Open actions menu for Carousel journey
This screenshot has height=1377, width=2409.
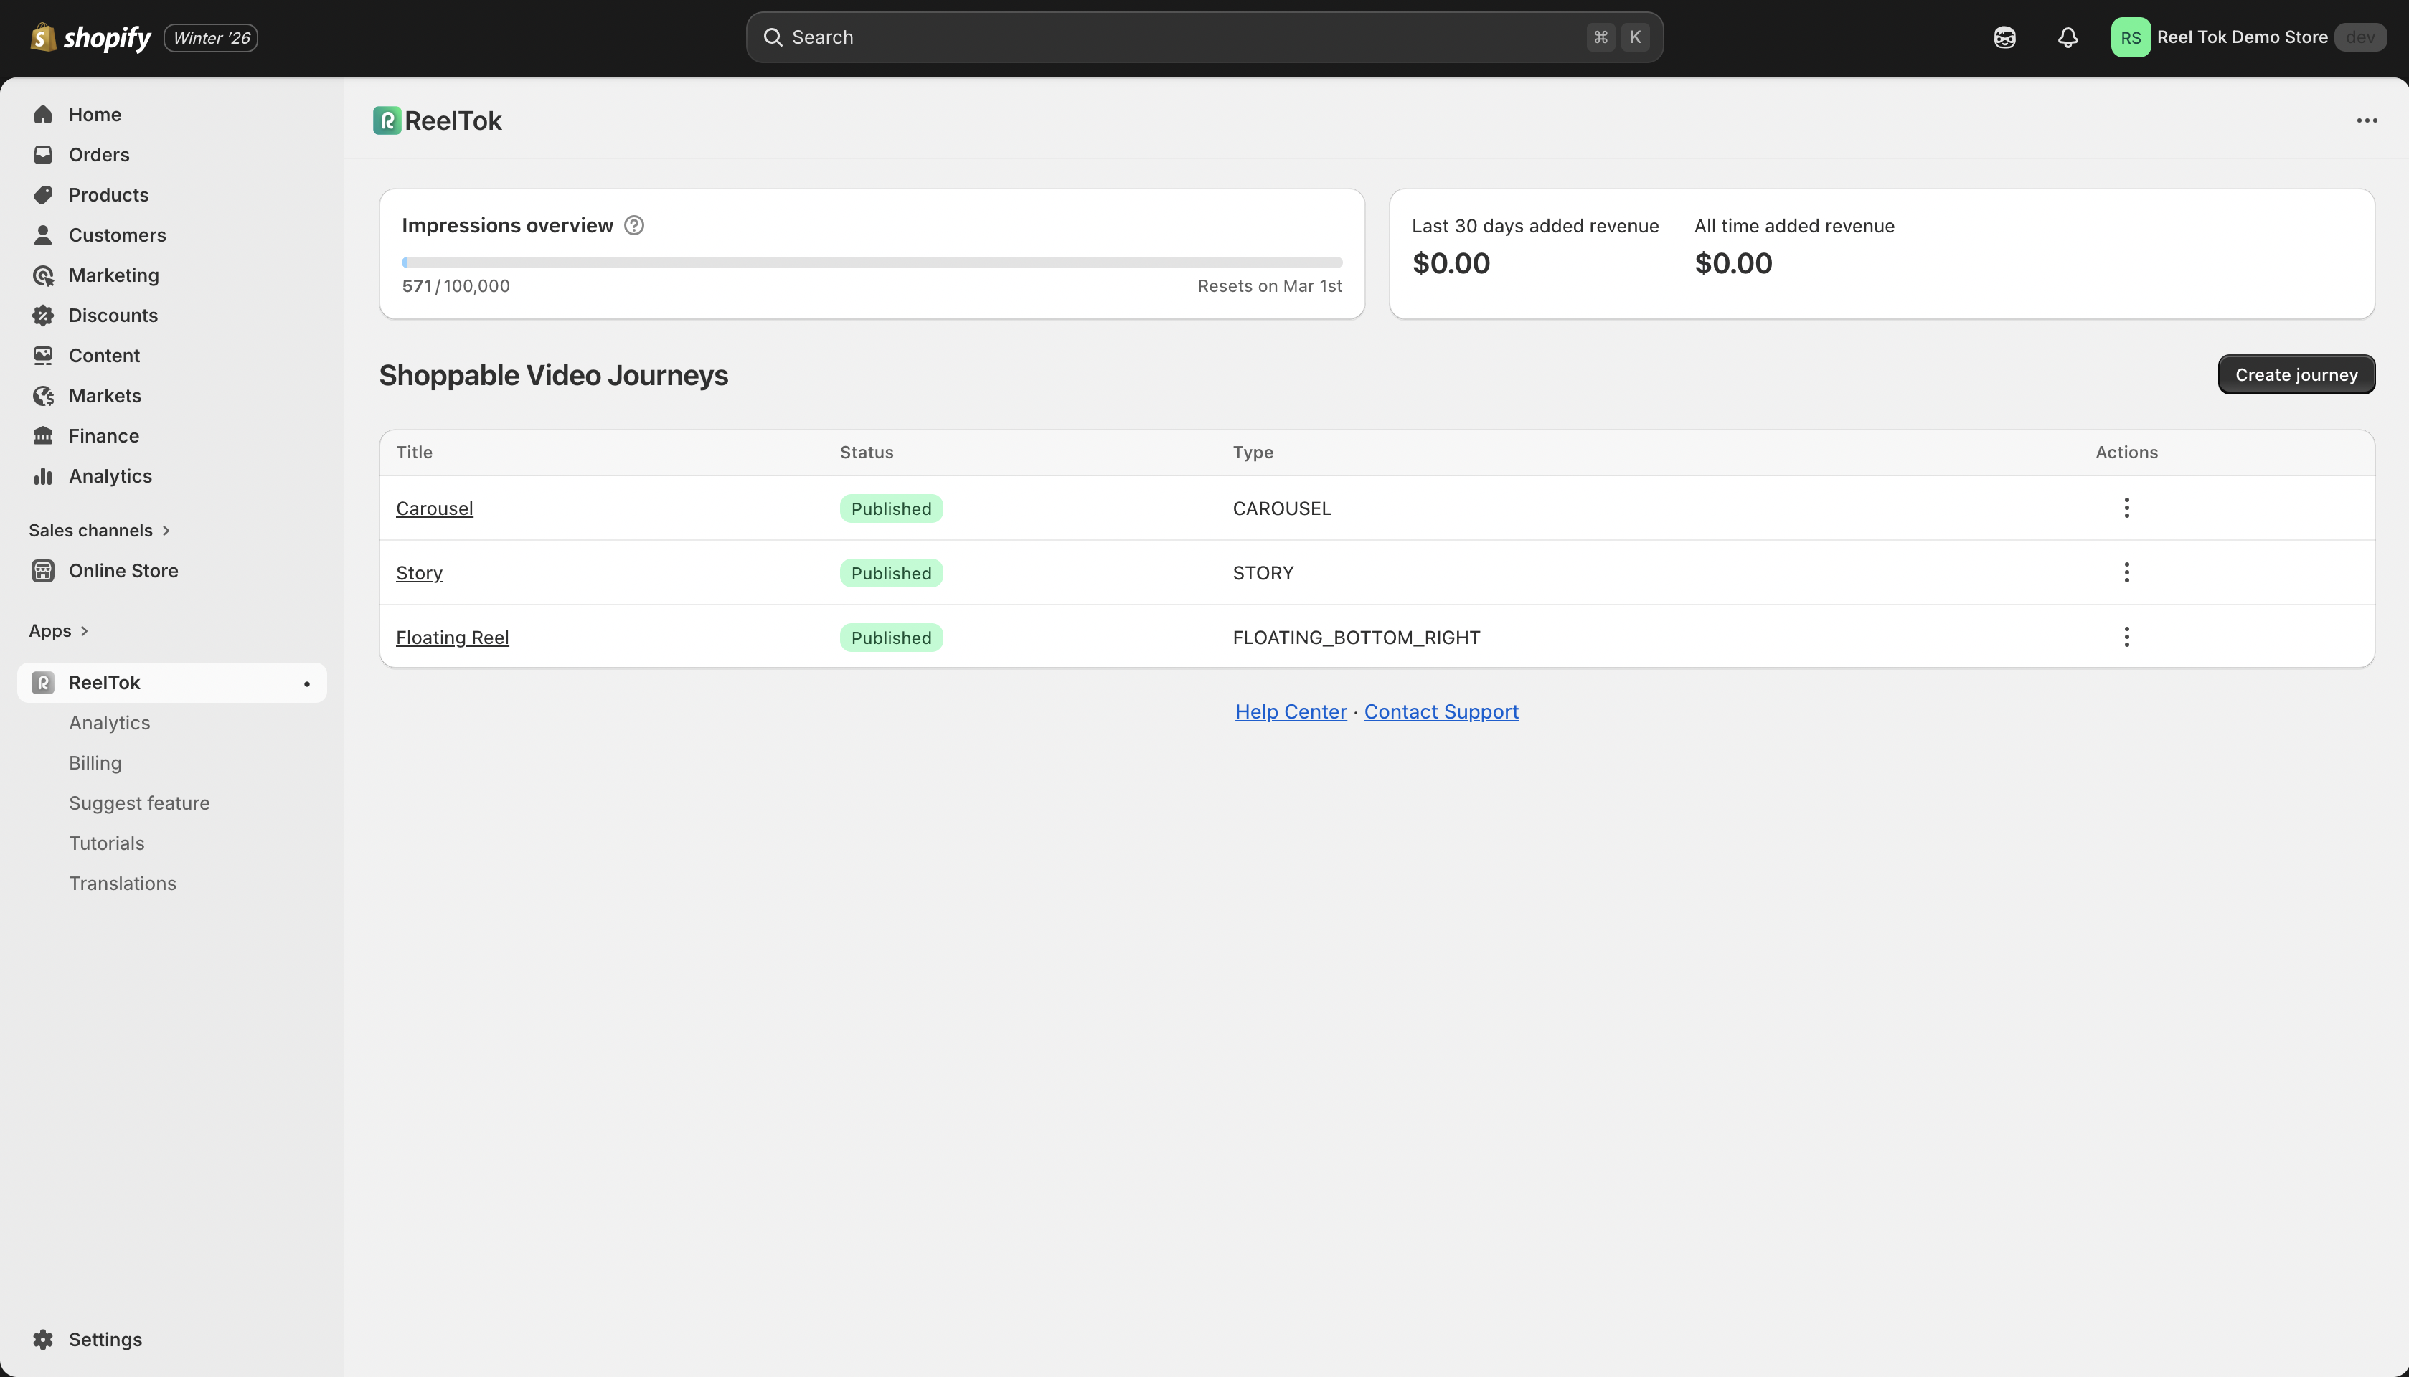click(2126, 508)
